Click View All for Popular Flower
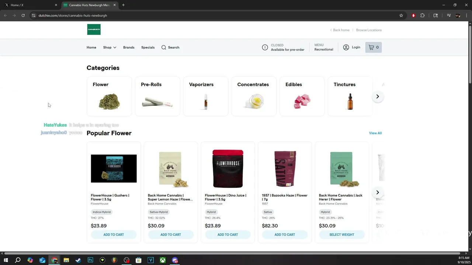The width and height of the screenshot is (472, 265). click(x=375, y=133)
